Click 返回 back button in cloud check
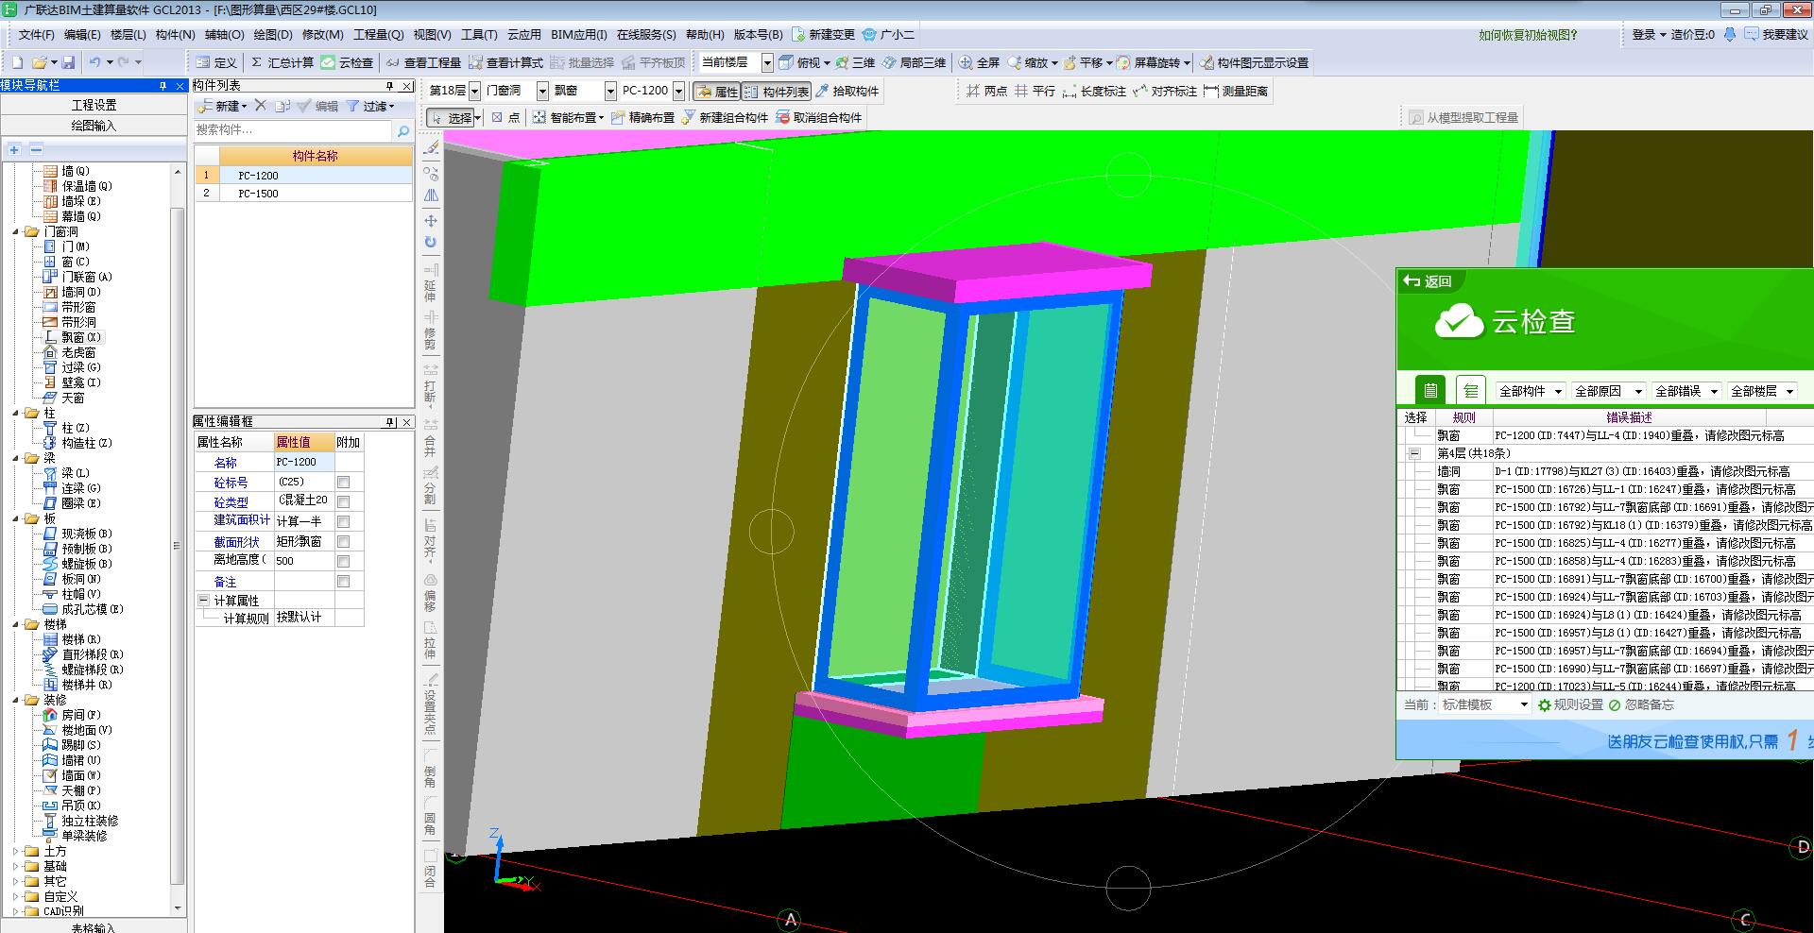This screenshot has height=933, width=1814. click(1429, 281)
